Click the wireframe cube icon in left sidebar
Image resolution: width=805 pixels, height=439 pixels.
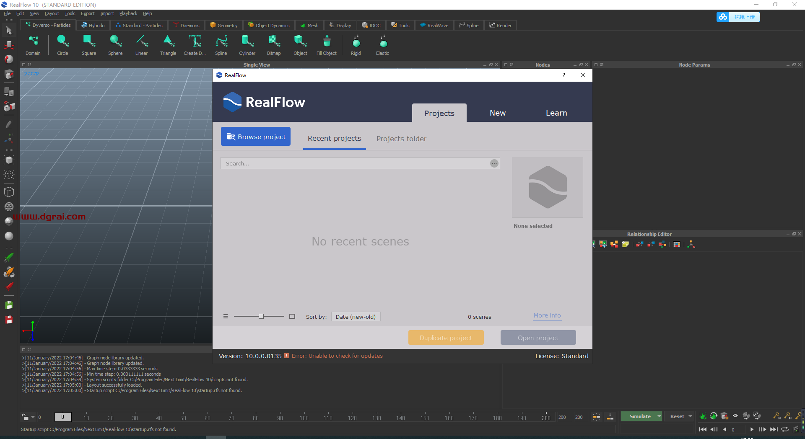coord(9,192)
